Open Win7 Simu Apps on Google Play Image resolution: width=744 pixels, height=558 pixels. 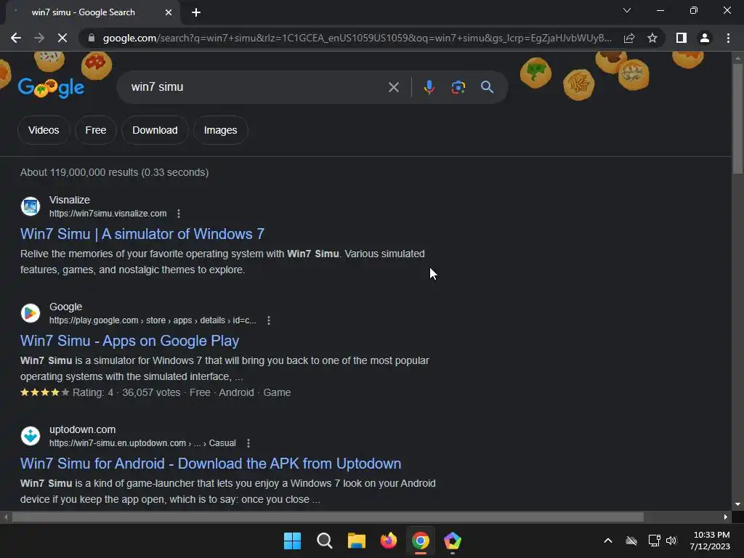(x=129, y=341)
